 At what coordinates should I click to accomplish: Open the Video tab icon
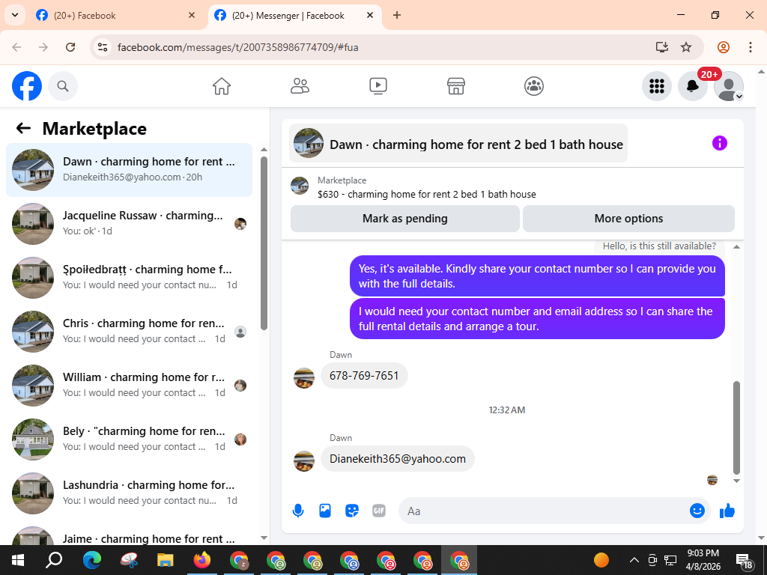tap(378, 86)
